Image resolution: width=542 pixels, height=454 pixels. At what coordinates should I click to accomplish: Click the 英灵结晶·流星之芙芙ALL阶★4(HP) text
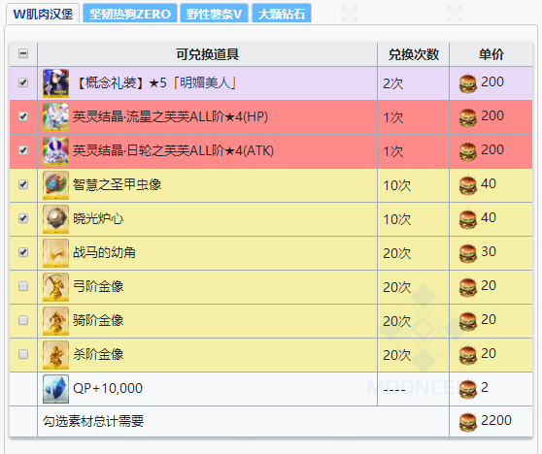tap(170, 117)
